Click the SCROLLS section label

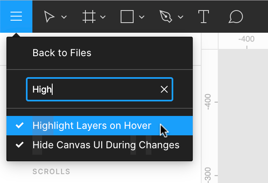[x=51, y=172]
